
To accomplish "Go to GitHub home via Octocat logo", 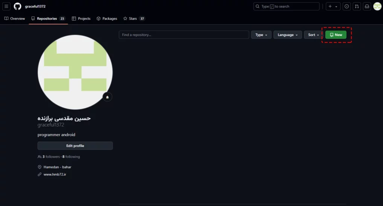I will pyautogui.click(x=17, y=6).
